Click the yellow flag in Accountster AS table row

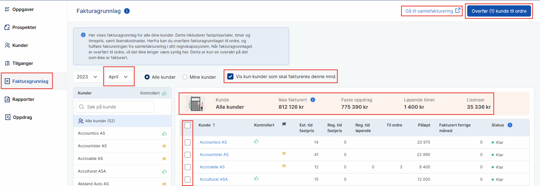[x=284, y=154]
